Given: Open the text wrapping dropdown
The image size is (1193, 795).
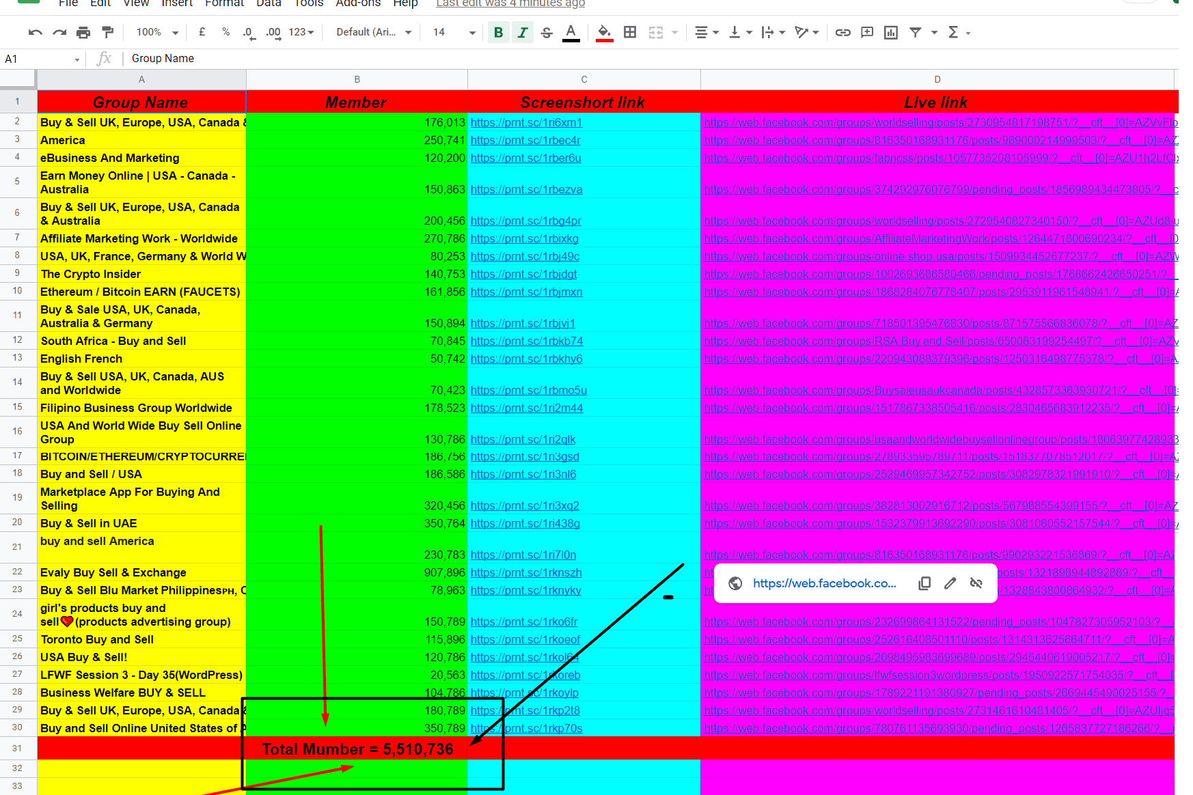Looking at the screenshot, I should [x=773, y=32].
